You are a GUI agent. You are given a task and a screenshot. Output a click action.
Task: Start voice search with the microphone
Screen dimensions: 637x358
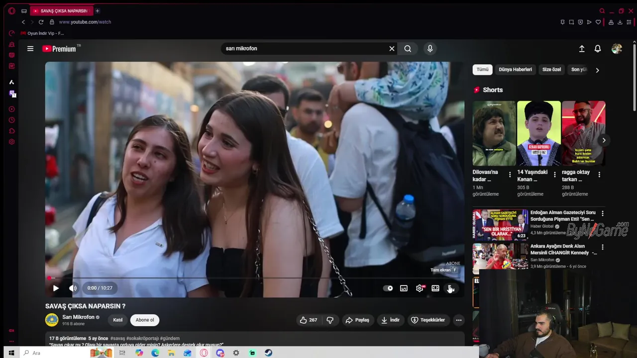430,49
